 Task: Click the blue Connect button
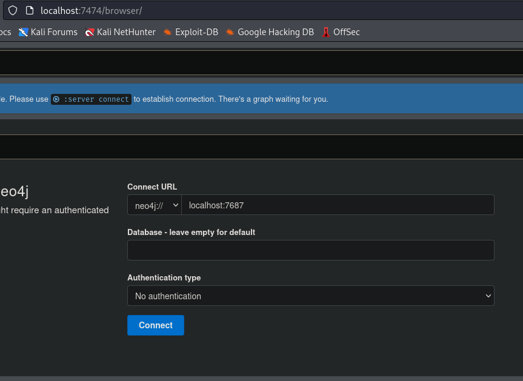[155, 325]
